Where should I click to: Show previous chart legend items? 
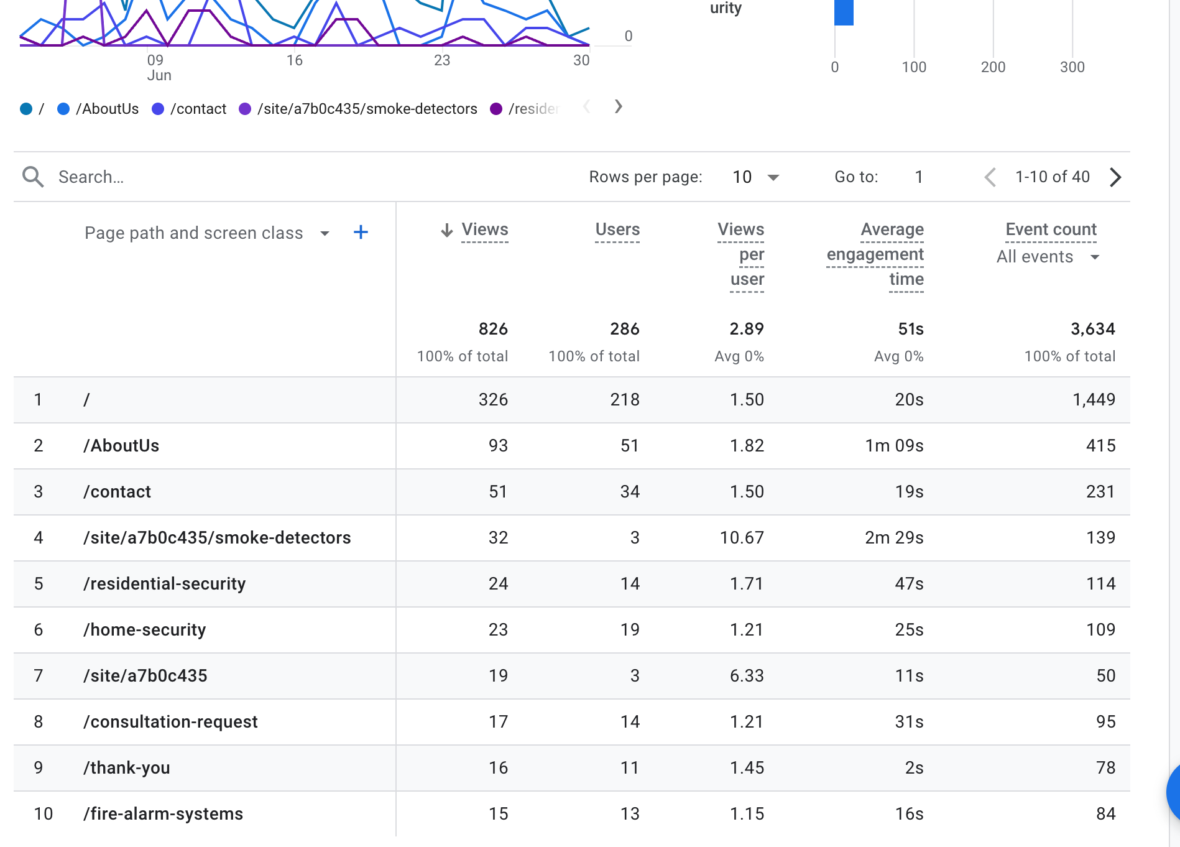[x=586, y=107]
